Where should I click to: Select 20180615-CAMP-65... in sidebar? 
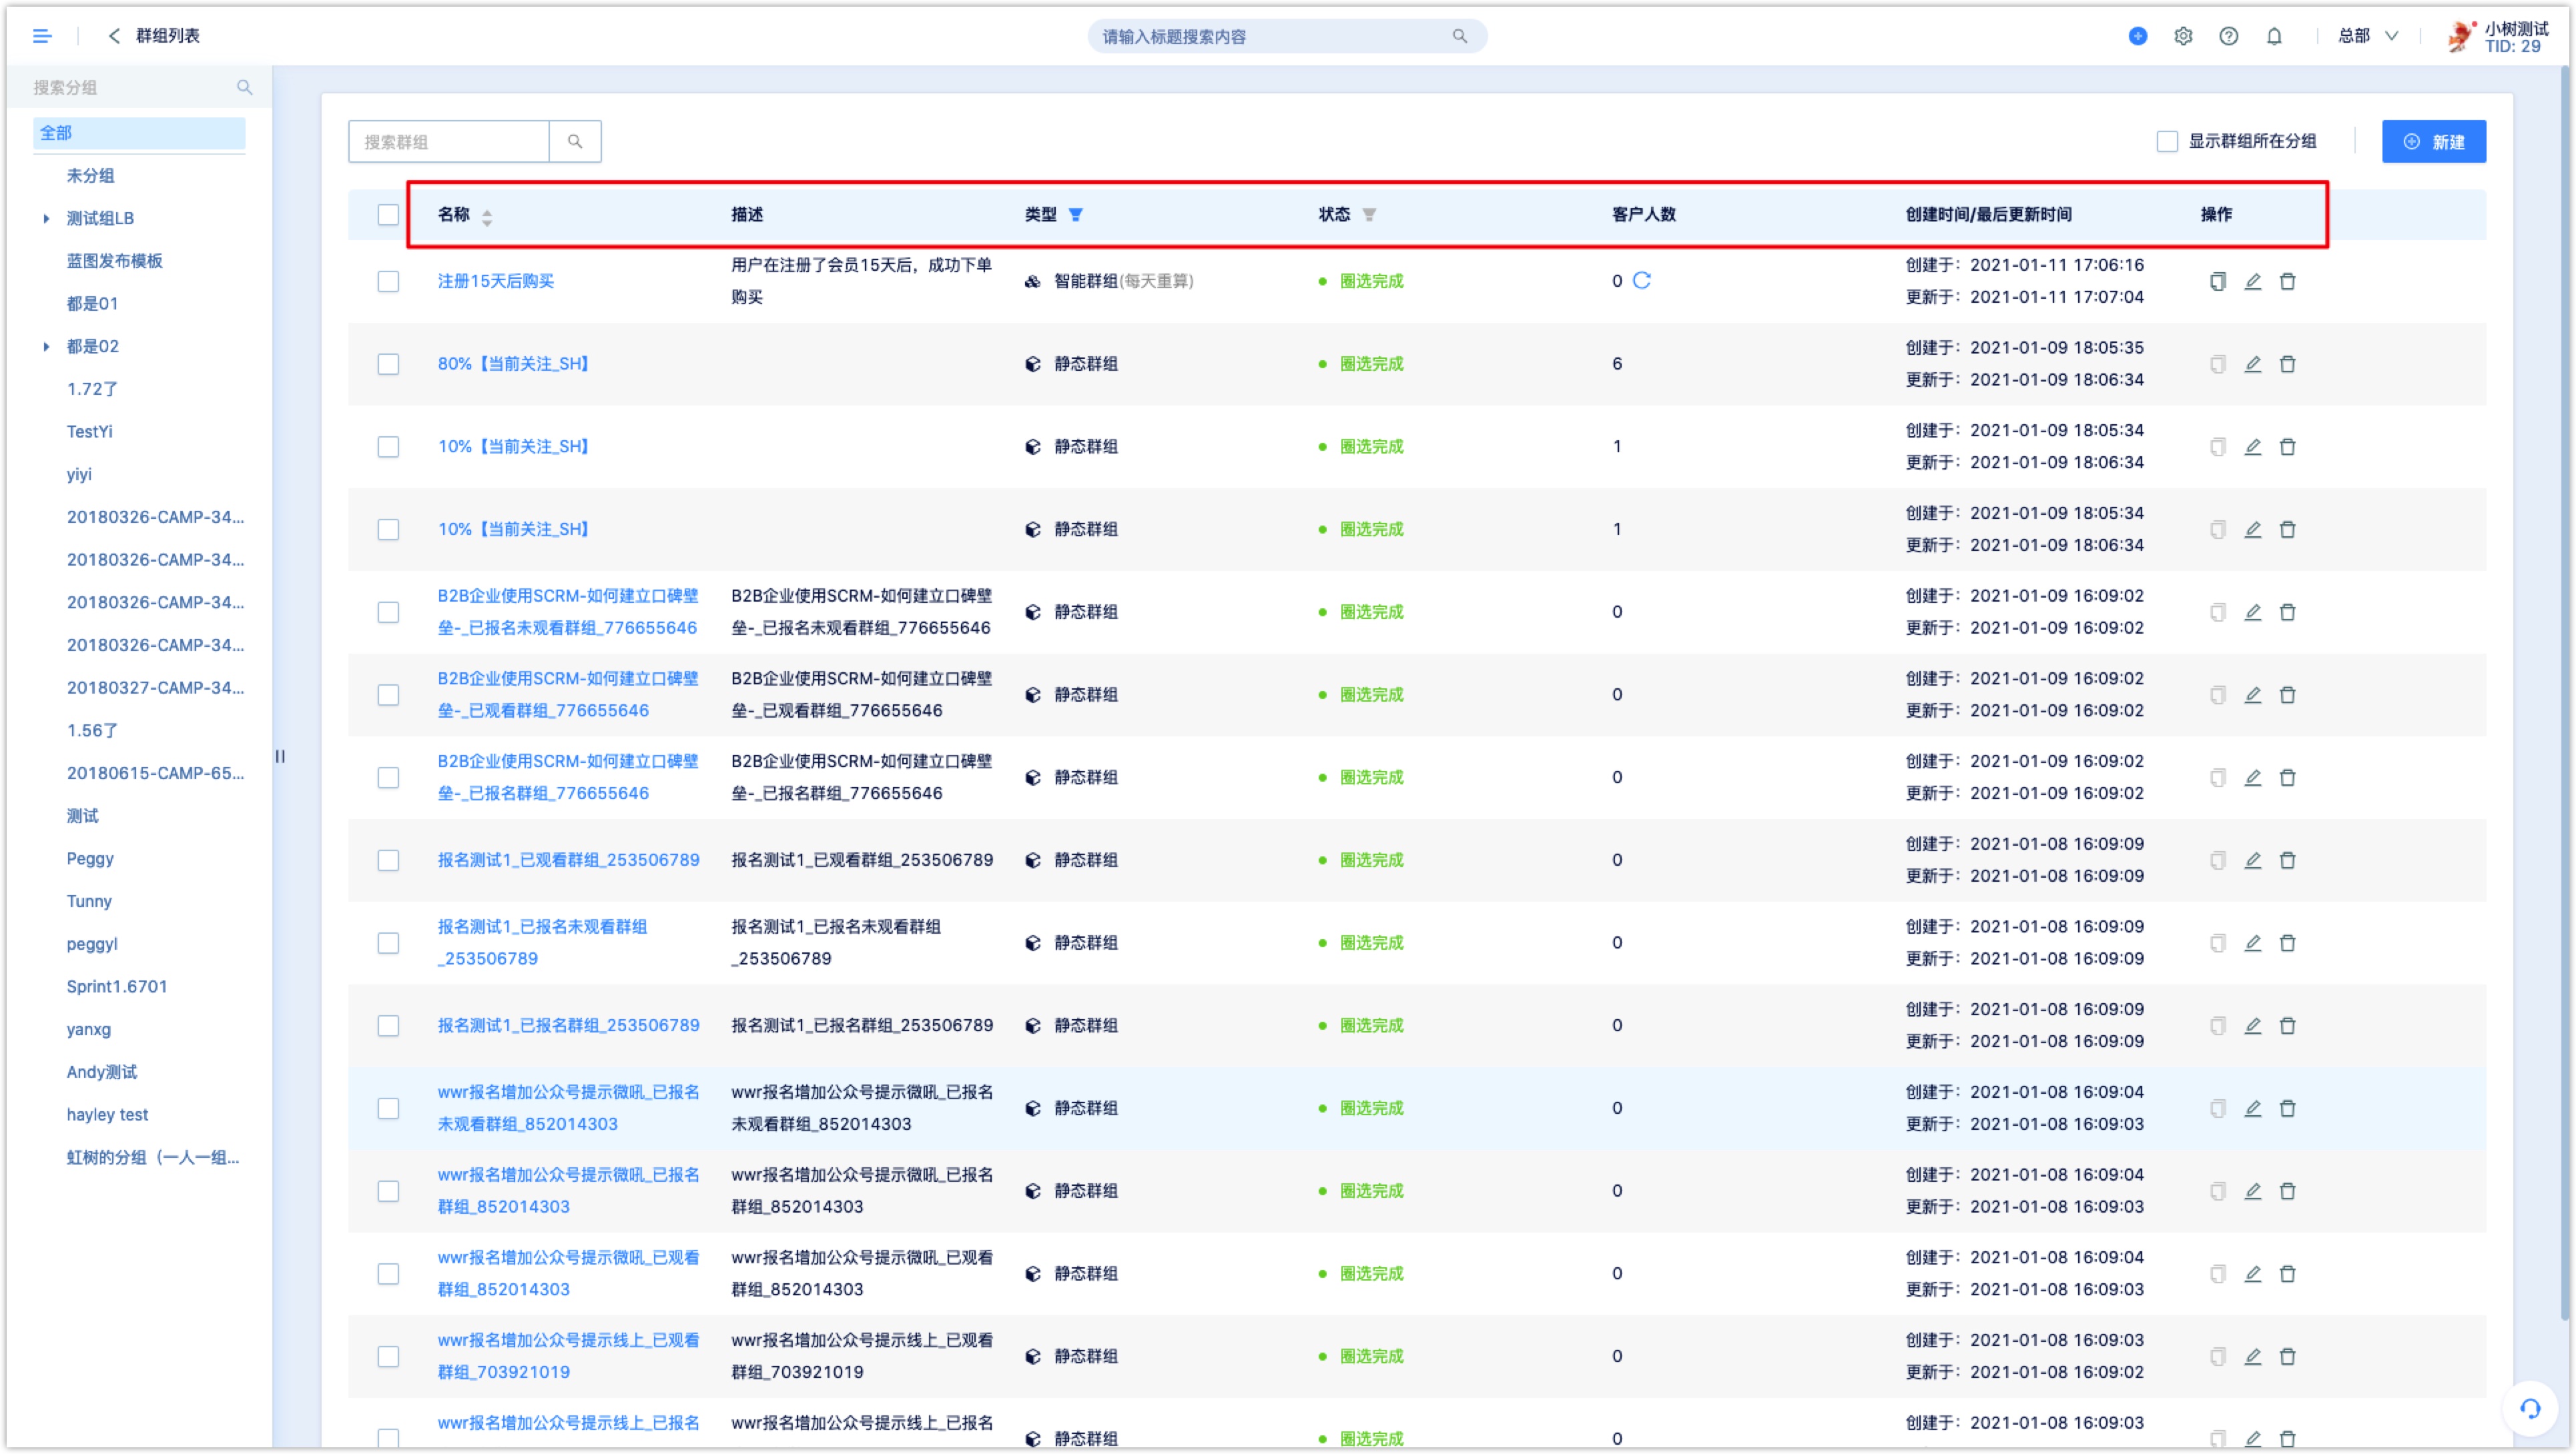click(x=155, y=774)
